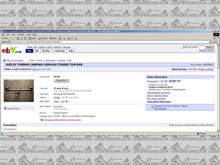This screenshot has width=220, height=165.
Task: Click View seller's other items link
Action: pyautogui.click(x=158, y=102)
